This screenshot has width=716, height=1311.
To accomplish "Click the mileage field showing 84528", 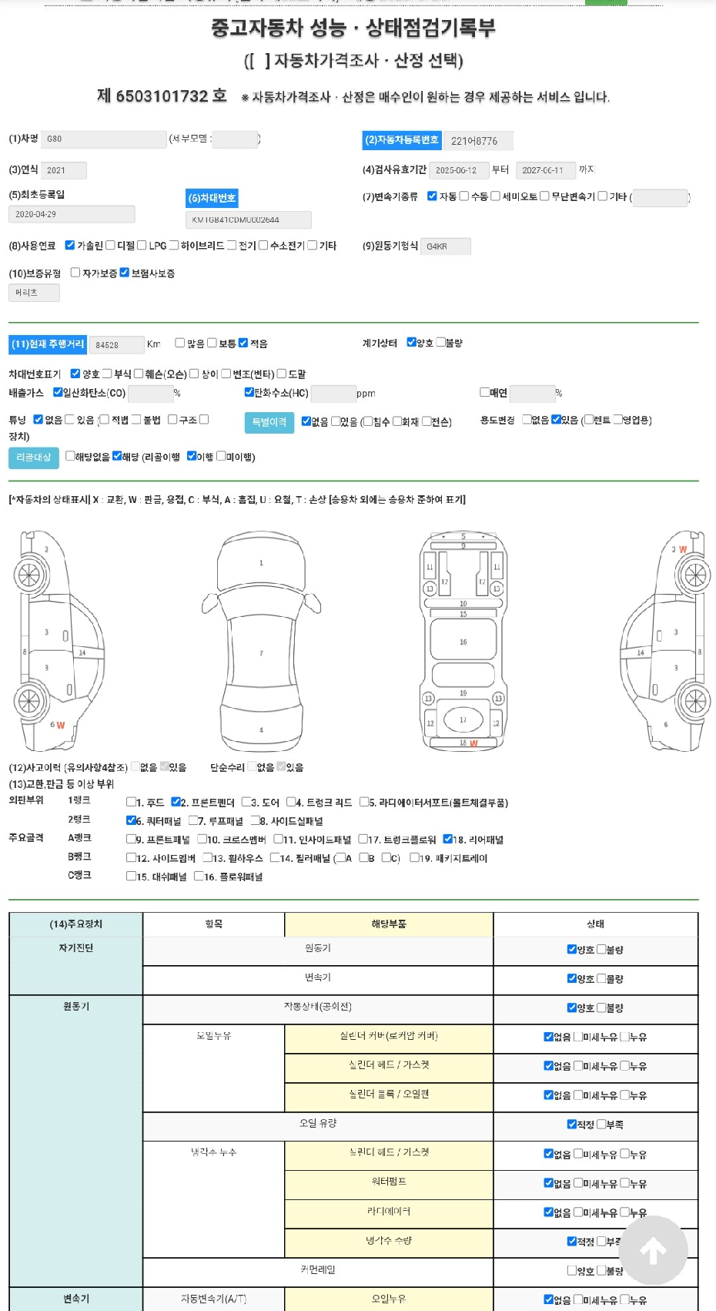I will (116, 345).
